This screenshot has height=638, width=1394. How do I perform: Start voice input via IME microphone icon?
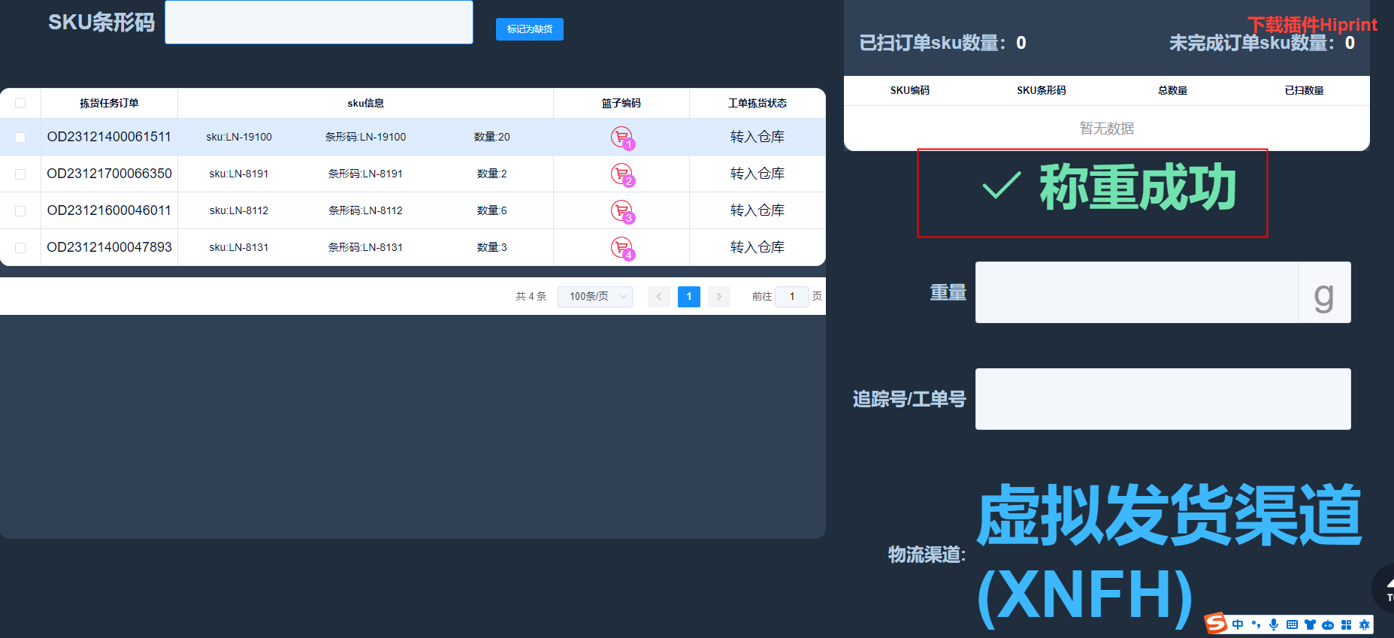point(1274,624)
